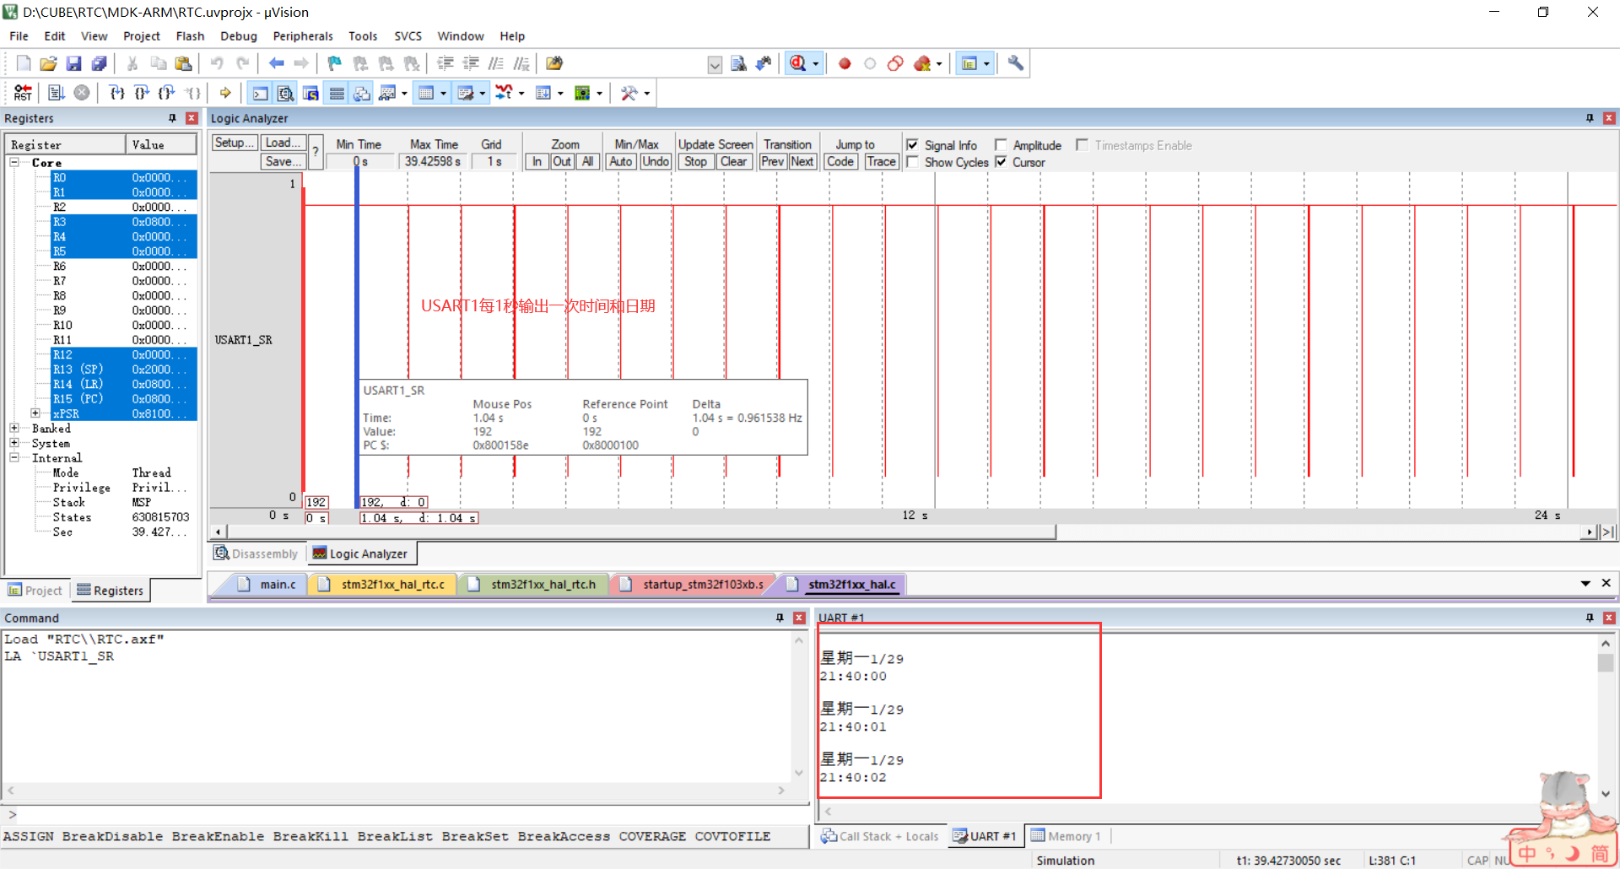Open the Configuration wrench icon
Viewport: 1620px width, 869px height.
pyautogui.click(x=1016, y=63)
